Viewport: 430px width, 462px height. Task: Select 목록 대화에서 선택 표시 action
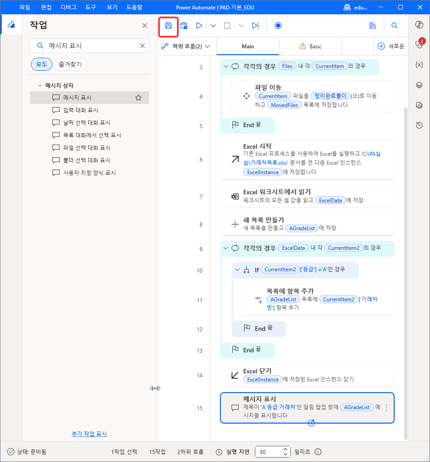point(90,135)
